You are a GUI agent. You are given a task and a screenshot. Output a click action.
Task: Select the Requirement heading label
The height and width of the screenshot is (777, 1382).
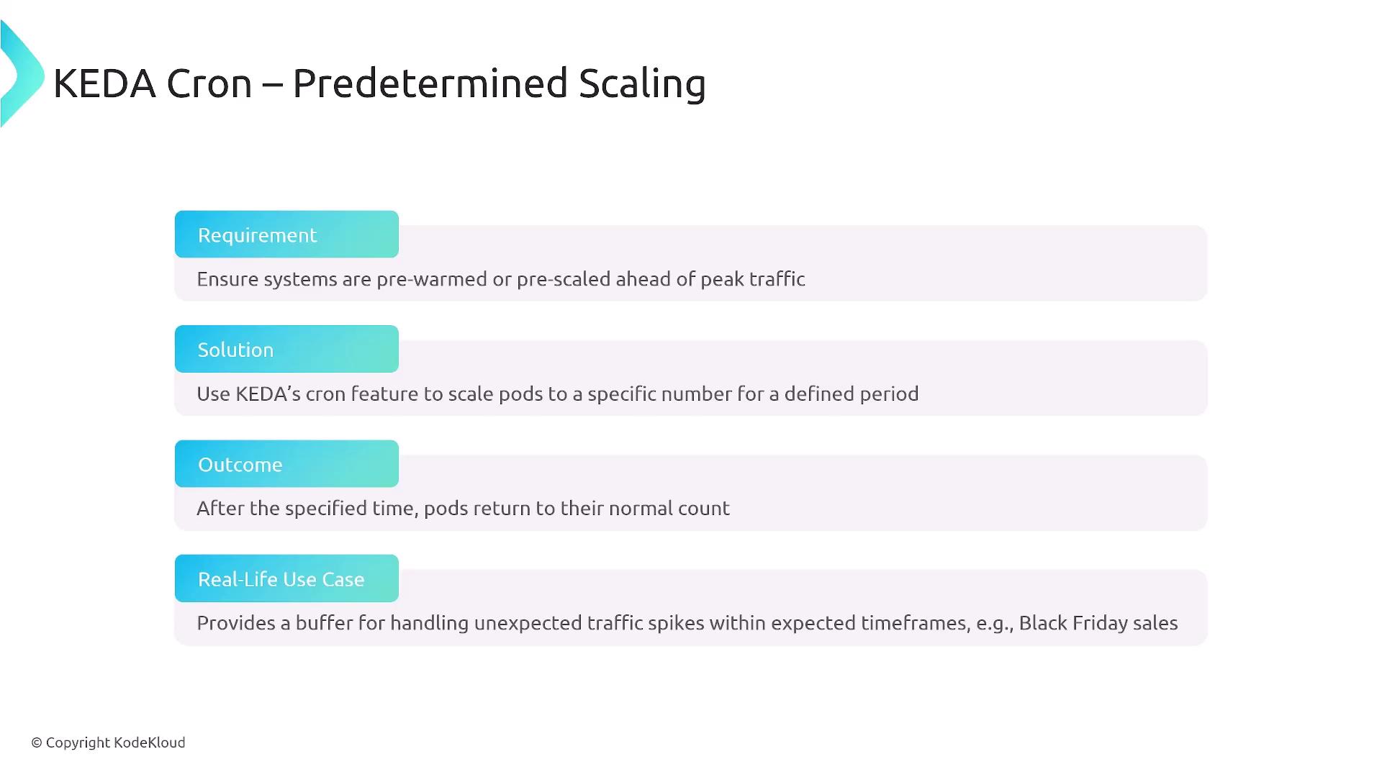(257, 235)
